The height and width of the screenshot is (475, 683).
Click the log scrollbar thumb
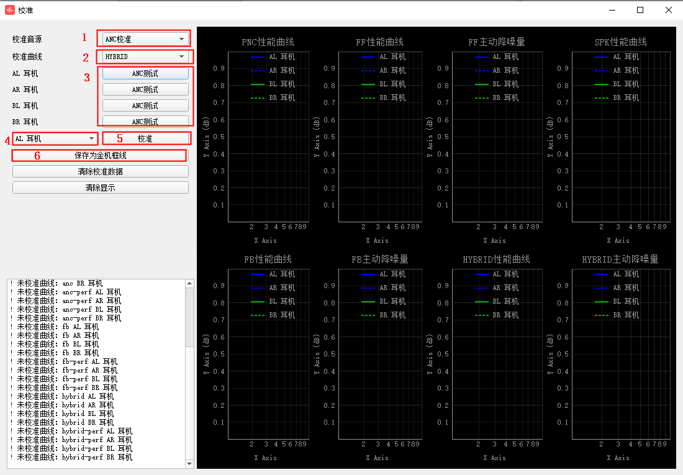point(189,317)
